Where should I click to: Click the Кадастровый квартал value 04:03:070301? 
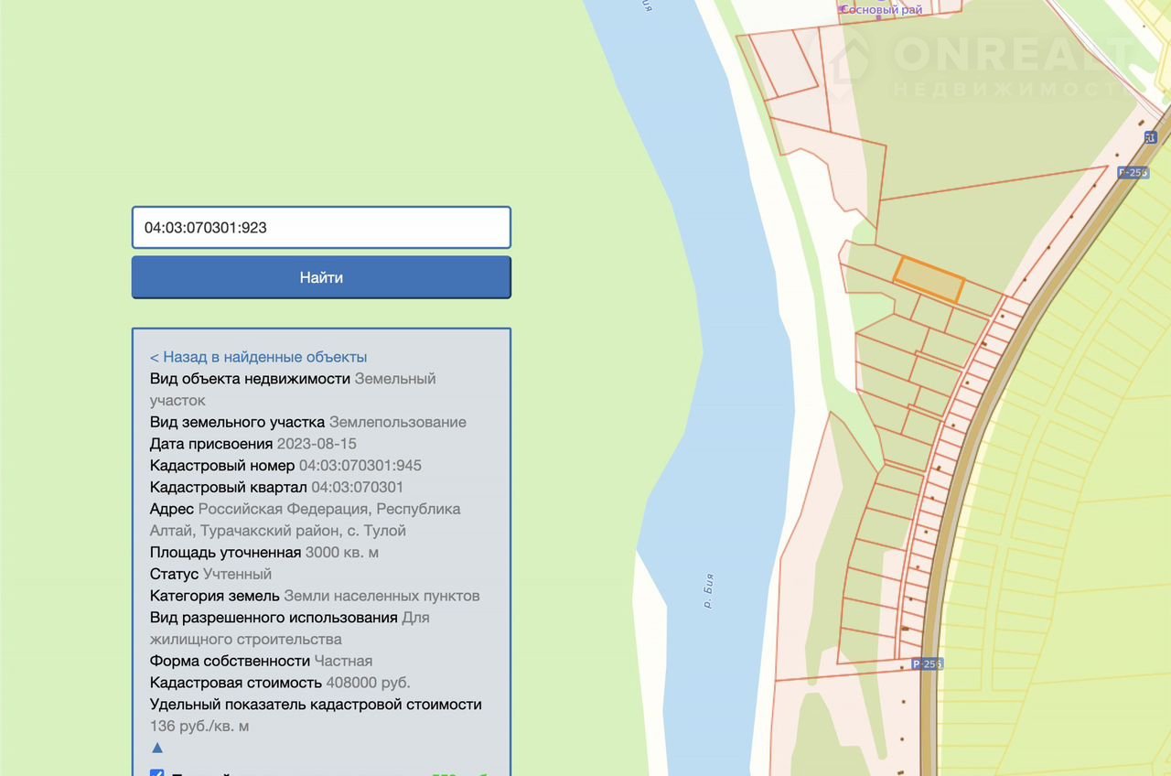tap(357, 487)
